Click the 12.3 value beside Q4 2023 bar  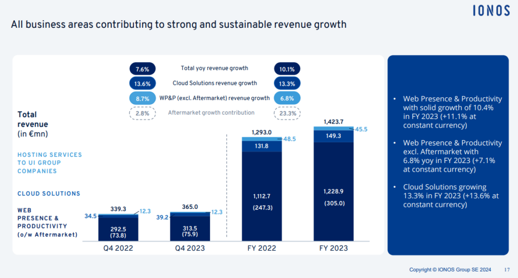(x=217, y=212)
